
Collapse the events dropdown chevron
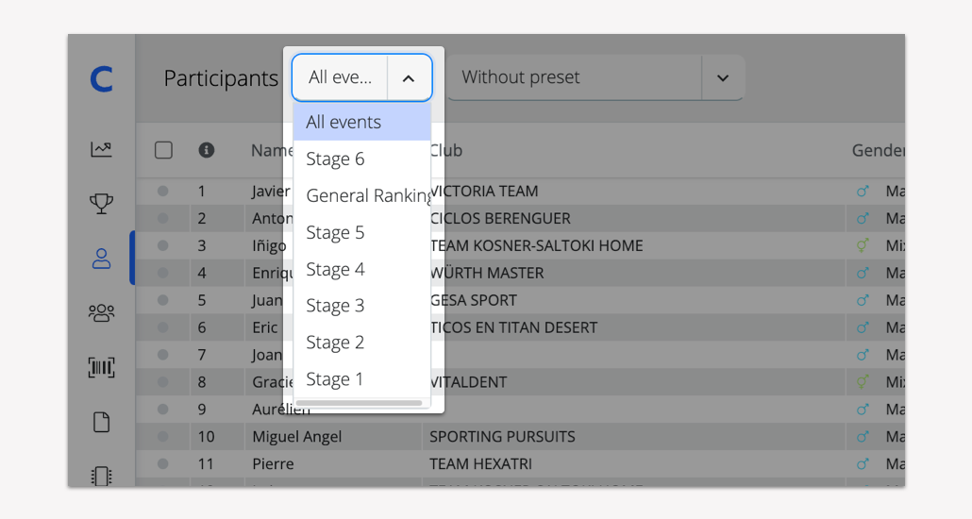coord(409,78)
